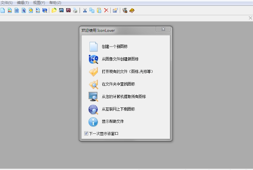Click the new document with grid icon
The width and height of the screenshot is (253, 170).
[x=17, y=10]
